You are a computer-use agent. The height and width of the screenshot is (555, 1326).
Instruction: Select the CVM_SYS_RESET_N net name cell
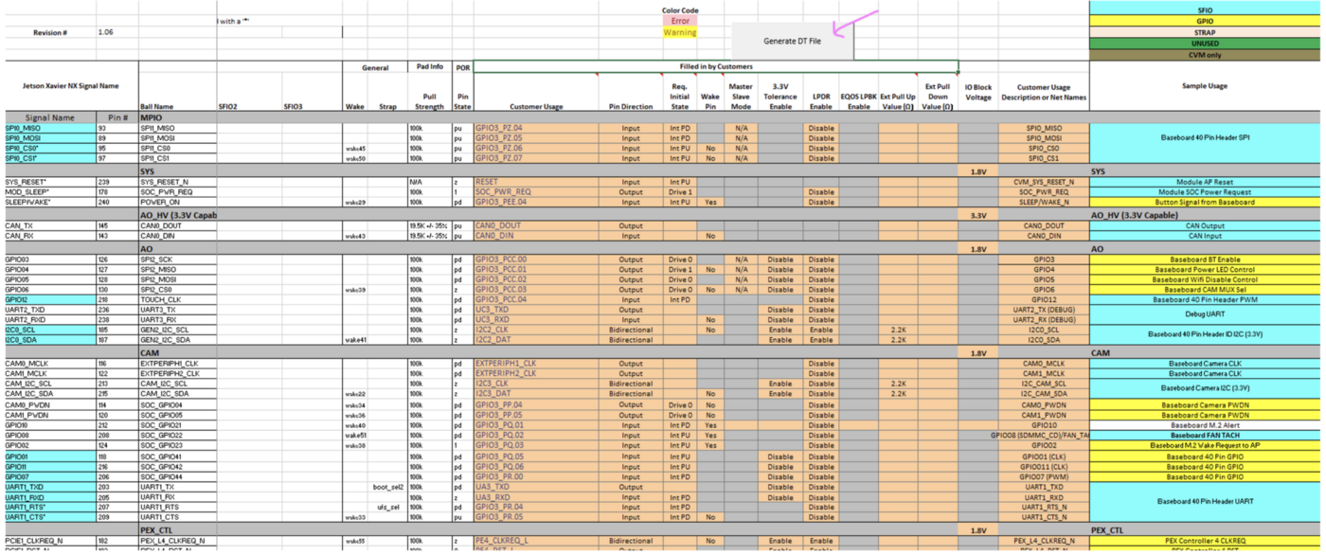[1044, 182]
